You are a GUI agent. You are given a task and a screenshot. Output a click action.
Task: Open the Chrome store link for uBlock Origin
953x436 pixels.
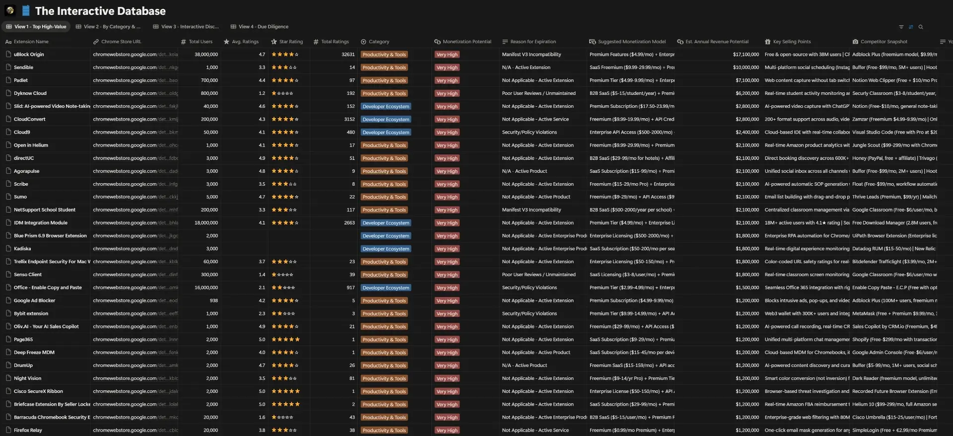135,54
